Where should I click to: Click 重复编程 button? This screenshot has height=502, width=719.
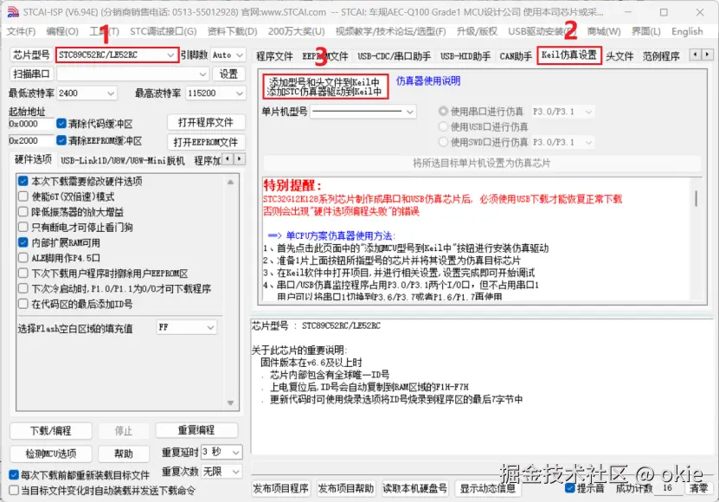196,430
